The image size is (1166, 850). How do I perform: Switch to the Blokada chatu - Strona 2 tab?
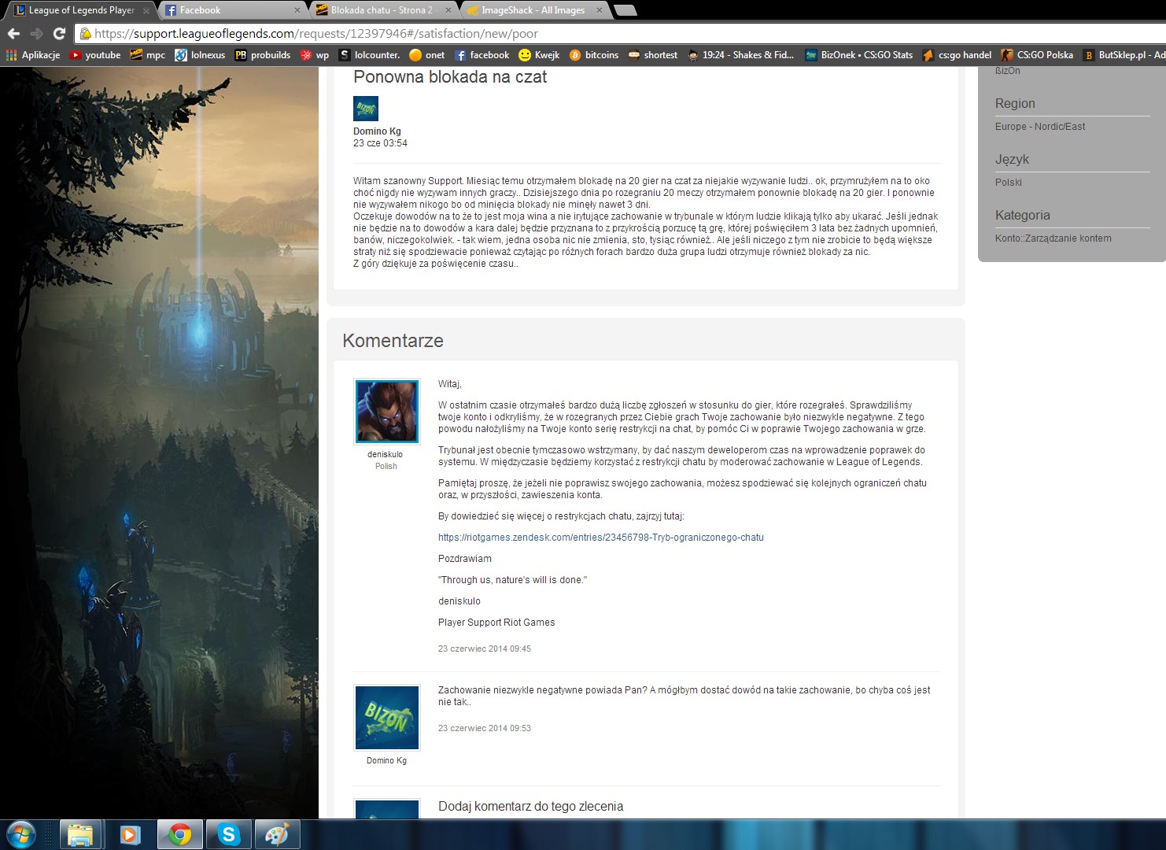[384, 10]
